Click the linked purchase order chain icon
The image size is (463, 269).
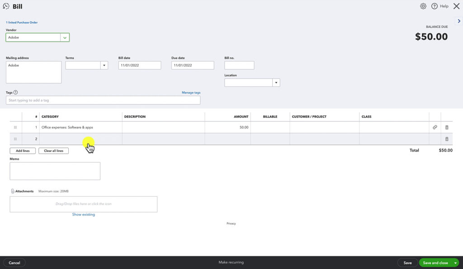click(435, 127)
